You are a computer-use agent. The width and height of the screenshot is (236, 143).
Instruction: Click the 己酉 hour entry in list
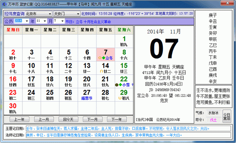[213, 69]
